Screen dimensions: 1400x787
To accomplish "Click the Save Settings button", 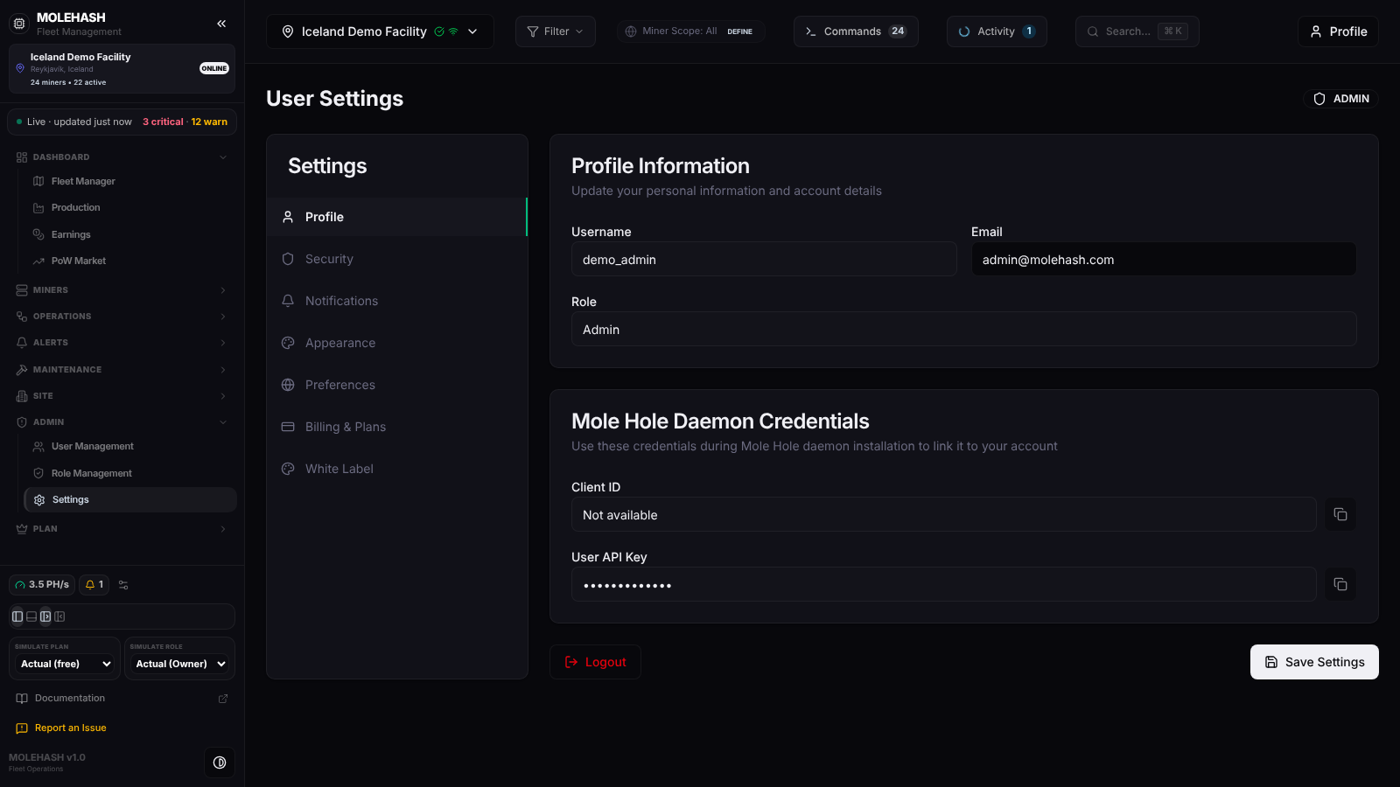I will (1314, 662).
